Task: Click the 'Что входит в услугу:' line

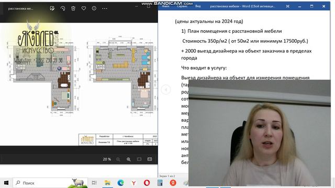Action: tap(204, 68)
